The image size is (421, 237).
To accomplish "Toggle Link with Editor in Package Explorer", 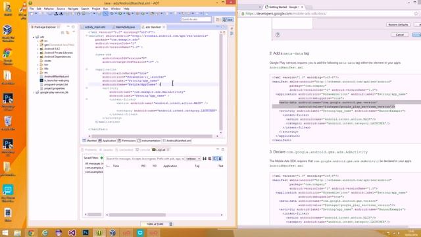I will [x=67, y=32].
